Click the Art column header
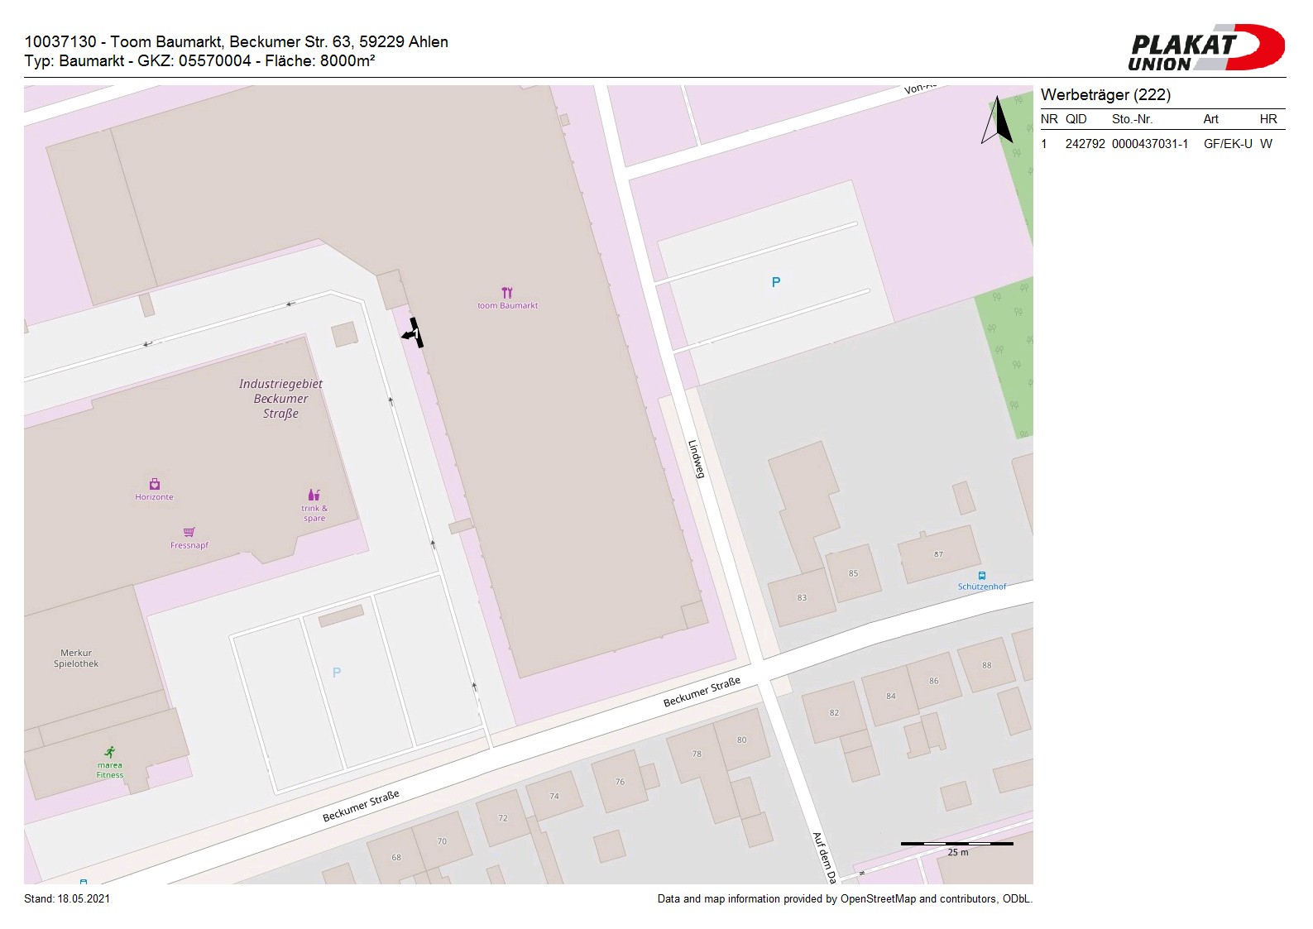 pyautogui.click(x=1210, y=119)
